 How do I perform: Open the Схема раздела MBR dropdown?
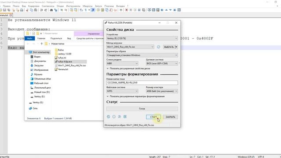pyautogui.click(x=122, y=63)
